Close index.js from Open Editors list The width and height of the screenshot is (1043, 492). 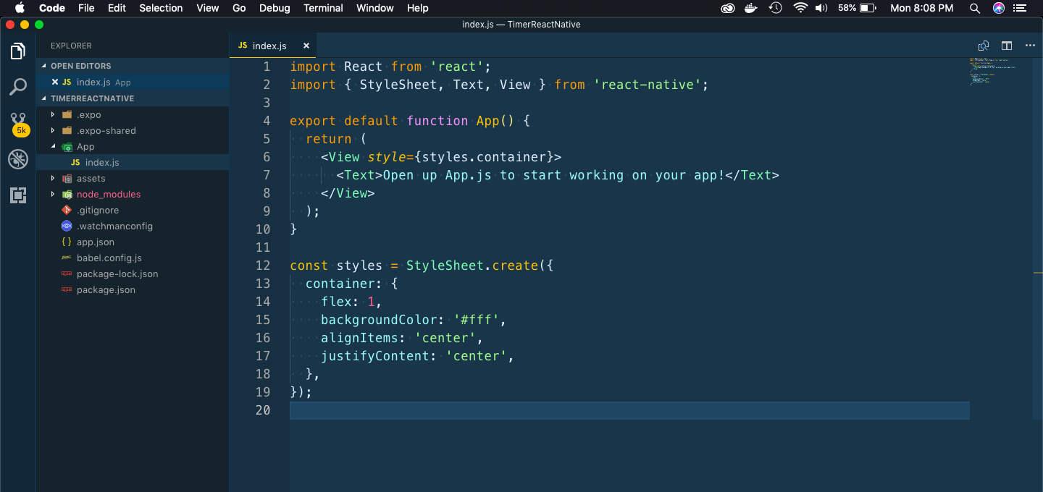[55, 82]
